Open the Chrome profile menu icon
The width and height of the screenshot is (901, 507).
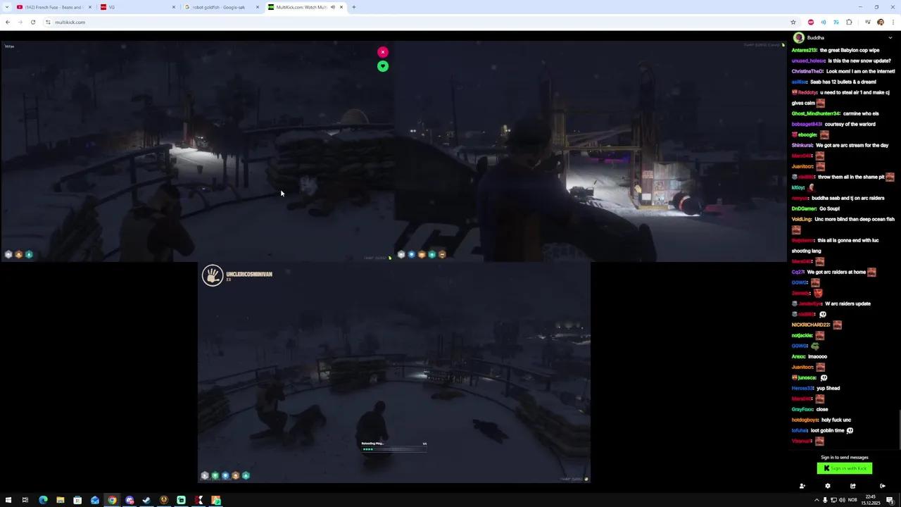(x=881, y=22)
